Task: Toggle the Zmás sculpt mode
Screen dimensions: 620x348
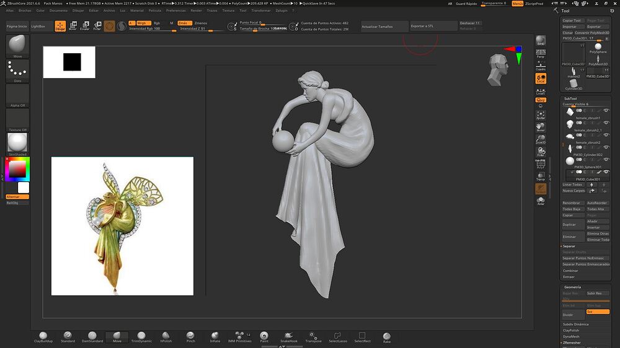Action: (x=184, y=23)
